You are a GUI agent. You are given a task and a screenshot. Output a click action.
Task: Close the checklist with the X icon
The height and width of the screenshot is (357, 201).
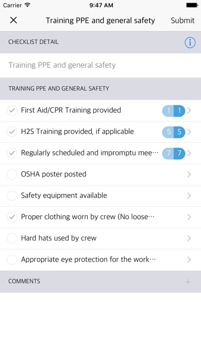click(x=13, y=21)
